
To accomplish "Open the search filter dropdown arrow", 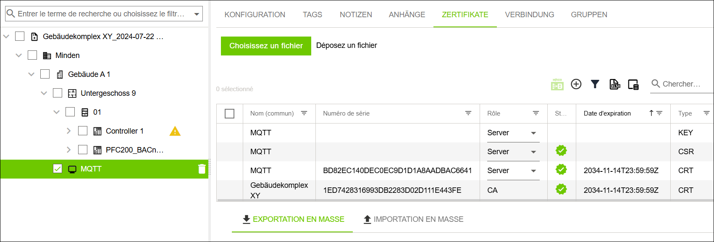I will (x=197, y=14).
